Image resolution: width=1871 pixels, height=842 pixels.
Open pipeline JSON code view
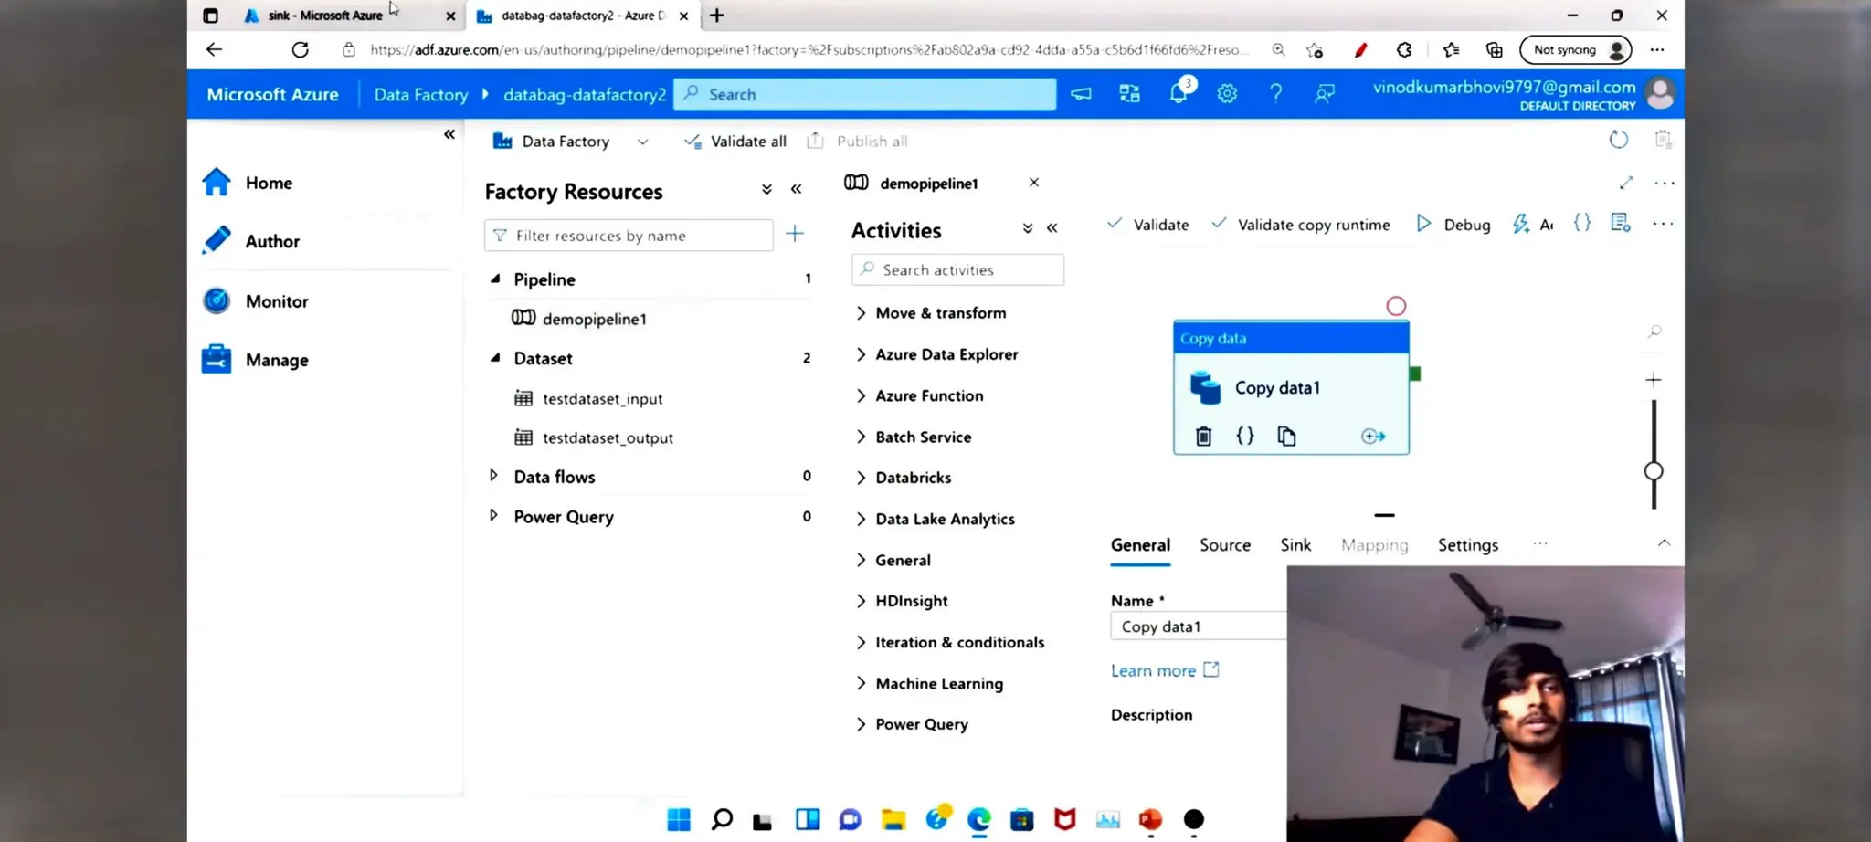click(1582, 224)
